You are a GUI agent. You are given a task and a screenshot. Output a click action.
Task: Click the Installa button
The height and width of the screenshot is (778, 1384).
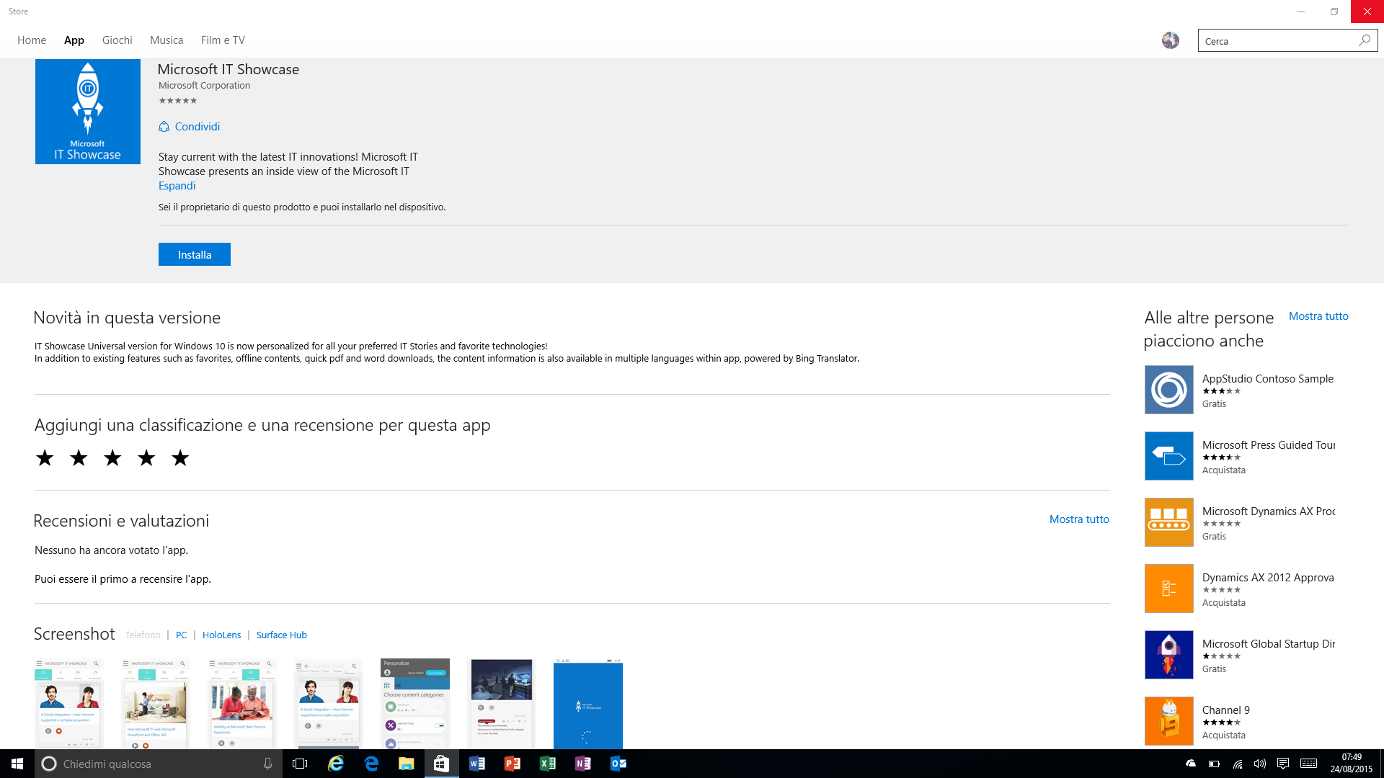[x=195, y=254]
